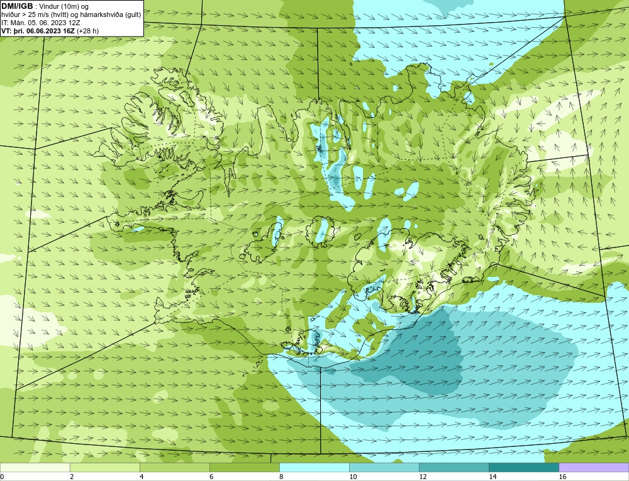The height and width of the screenshot is (481, 629).
Task: Click the 8–10 m/s pale cyan legend swatch
Action: coord(314,467)
